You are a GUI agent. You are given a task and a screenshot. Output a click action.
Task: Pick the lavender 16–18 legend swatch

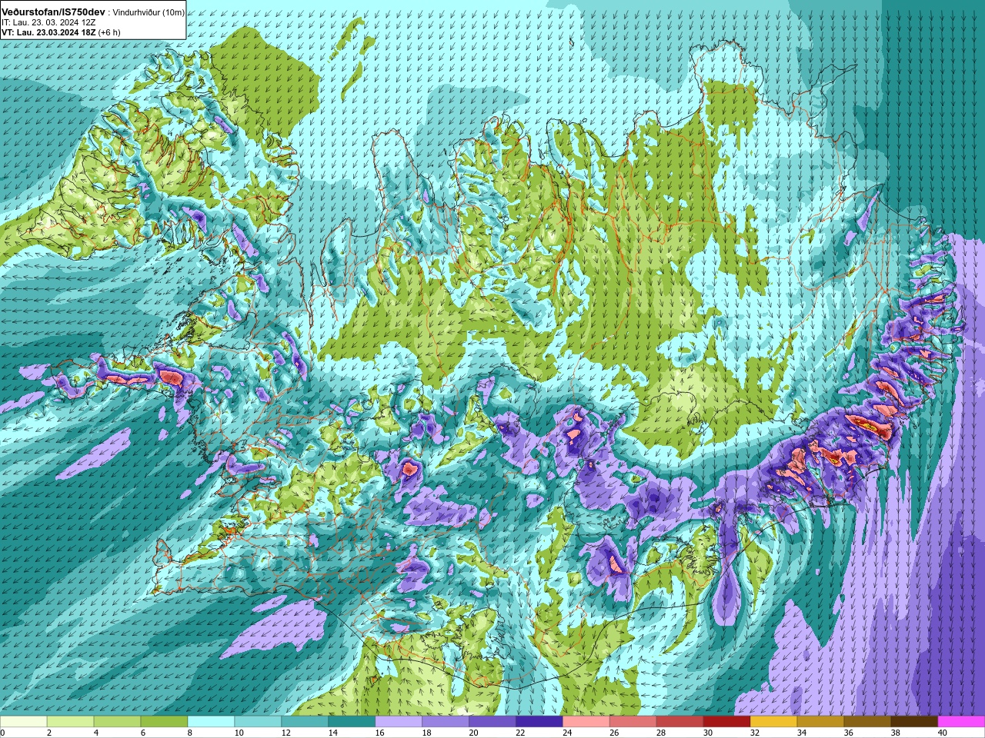point(399,722)
